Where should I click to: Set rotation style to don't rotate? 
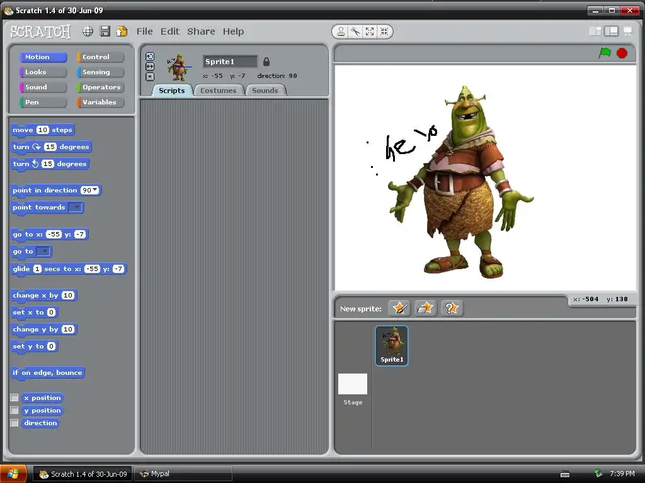point(150,76)
